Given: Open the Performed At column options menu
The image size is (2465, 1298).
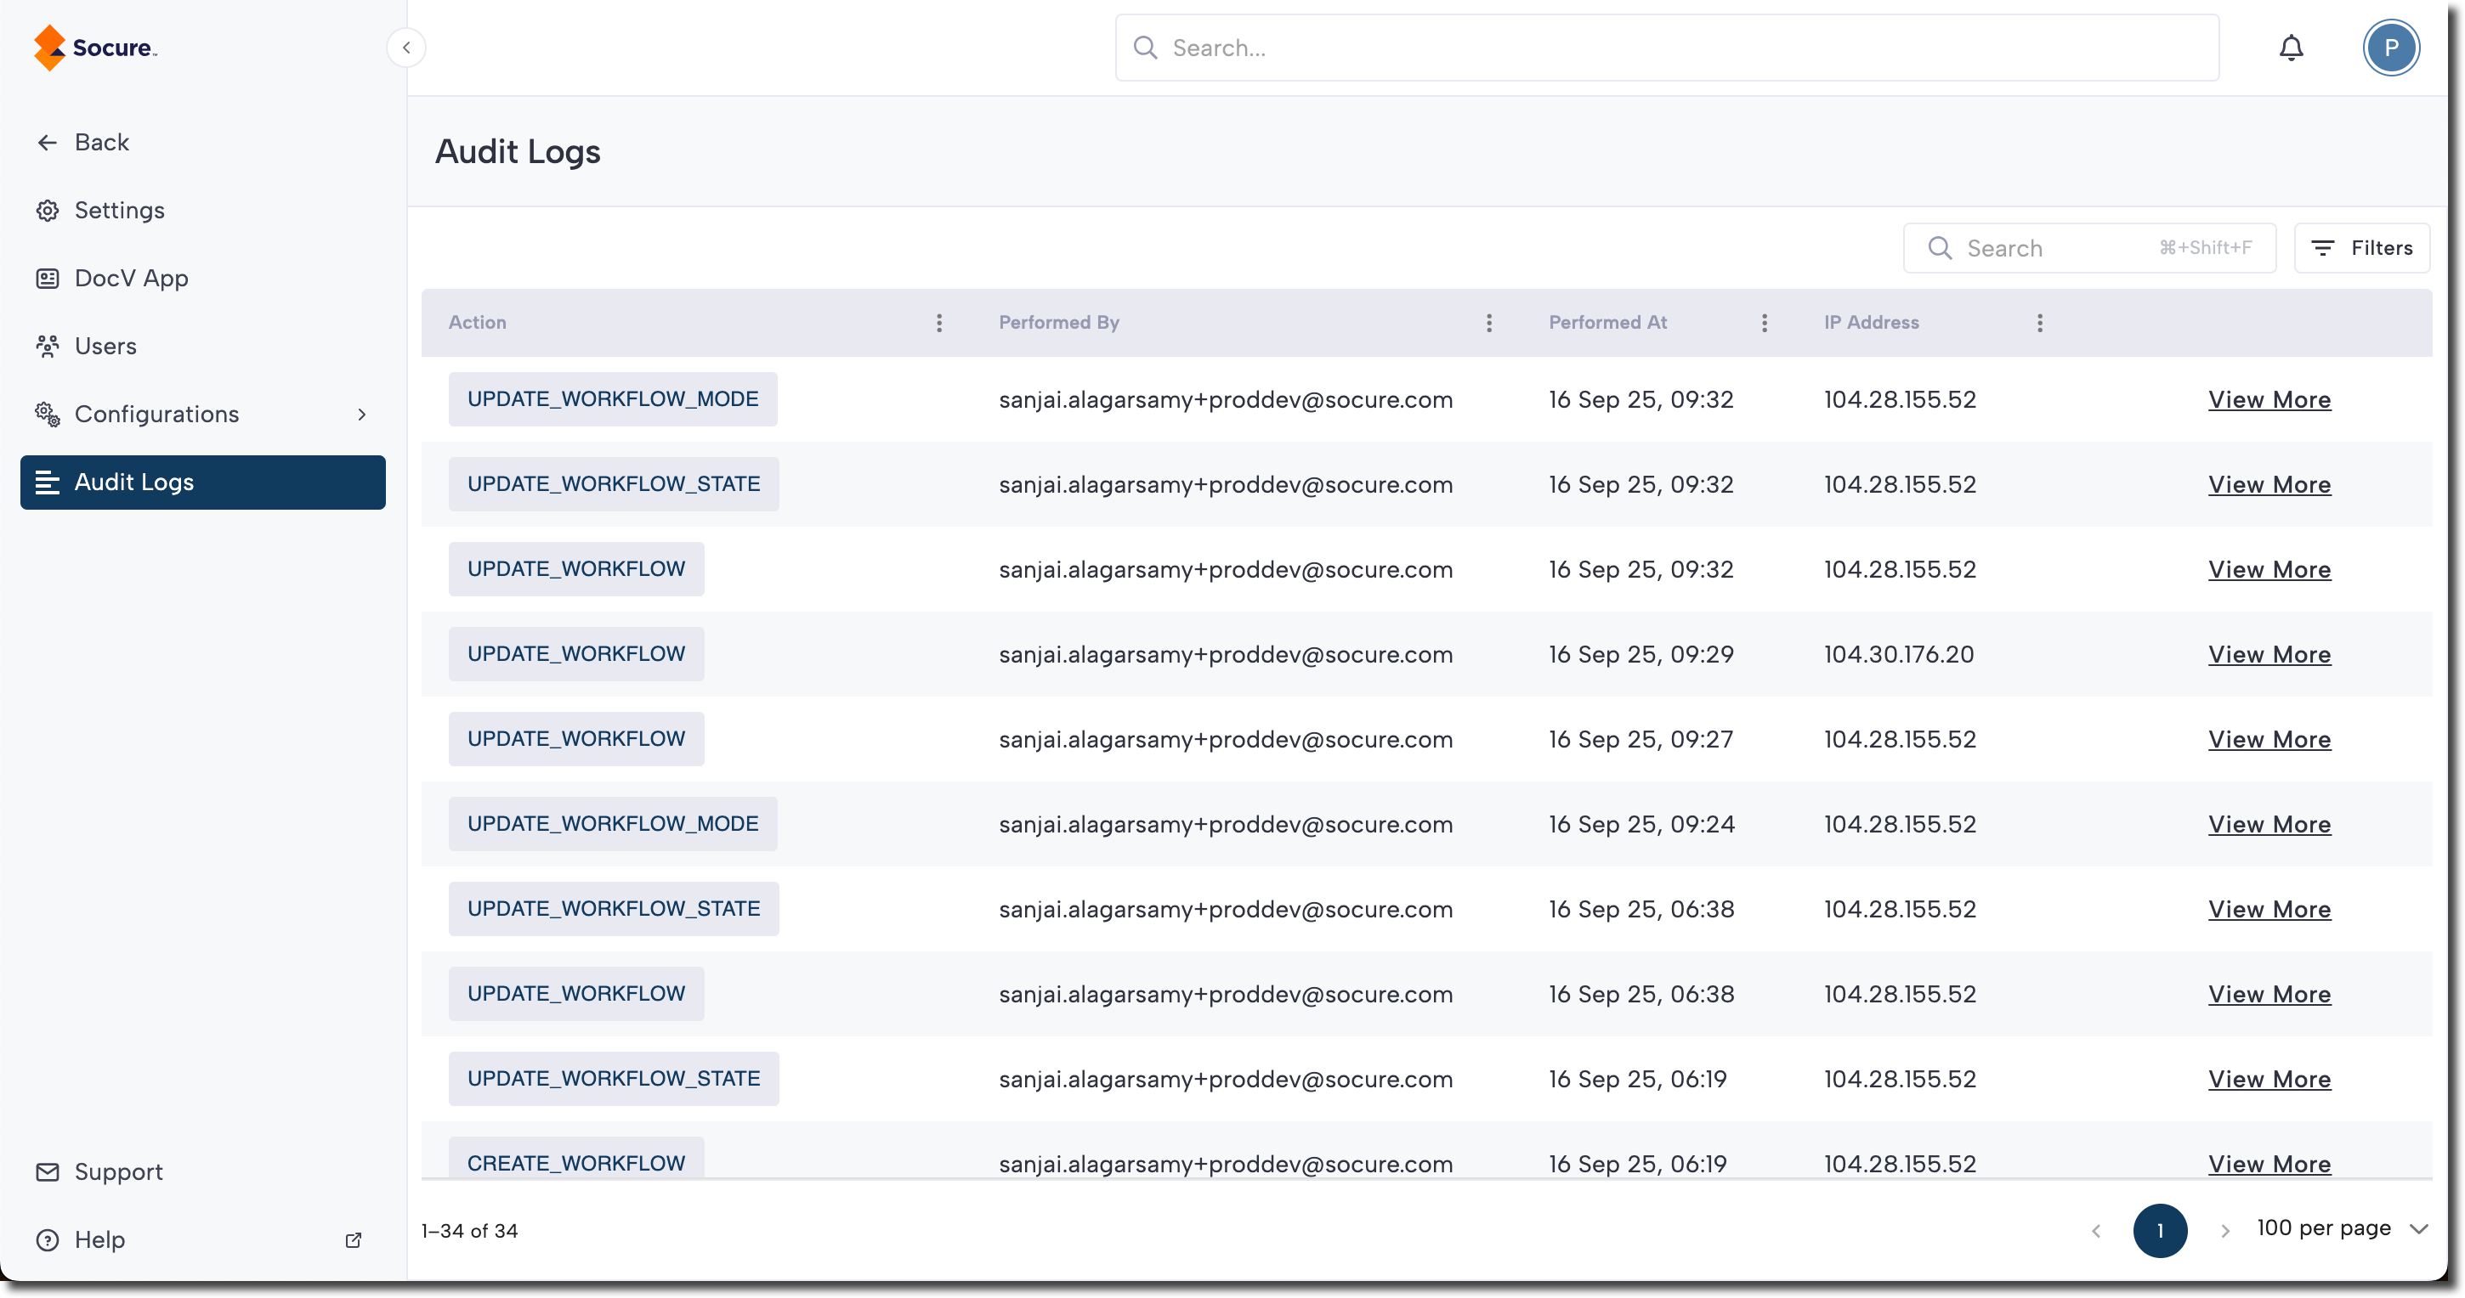Looking at the screenshot, I should [1765, 324].
